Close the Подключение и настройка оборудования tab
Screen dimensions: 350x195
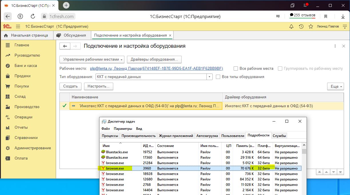[170, 35]
